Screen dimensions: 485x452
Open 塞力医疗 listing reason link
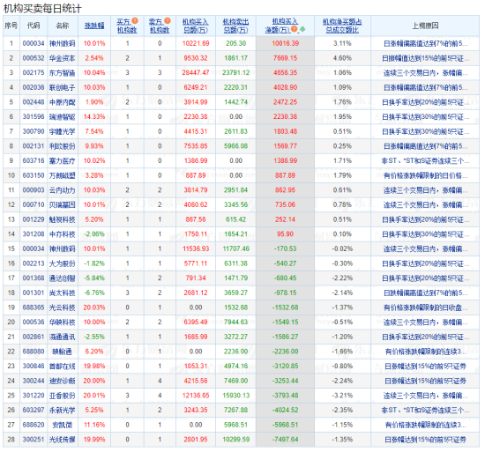425,161
